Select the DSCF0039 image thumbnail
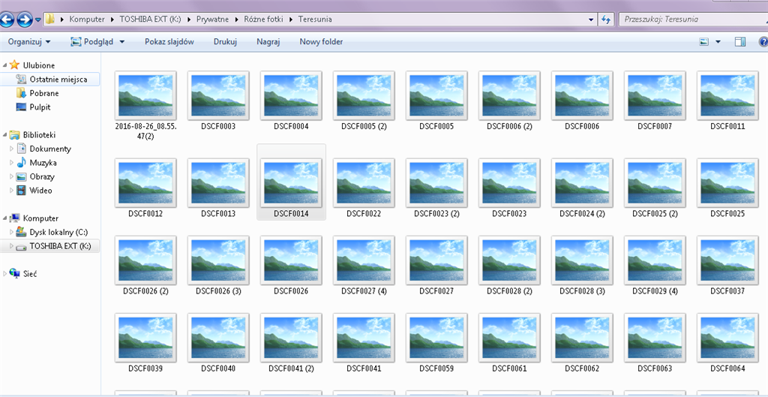The height and width of the screenshot is (397, 768). (x=145, y=338)
